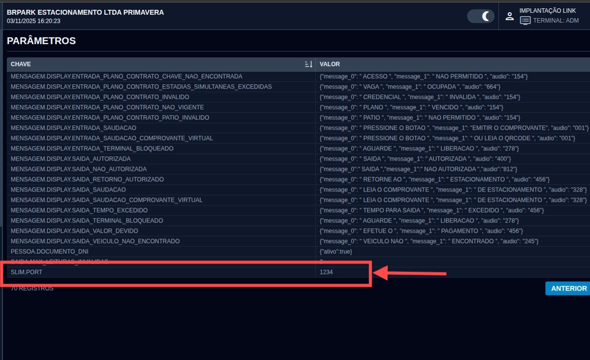
Task: Sort by the CHAVE column header
Action: tap(21, 64)
